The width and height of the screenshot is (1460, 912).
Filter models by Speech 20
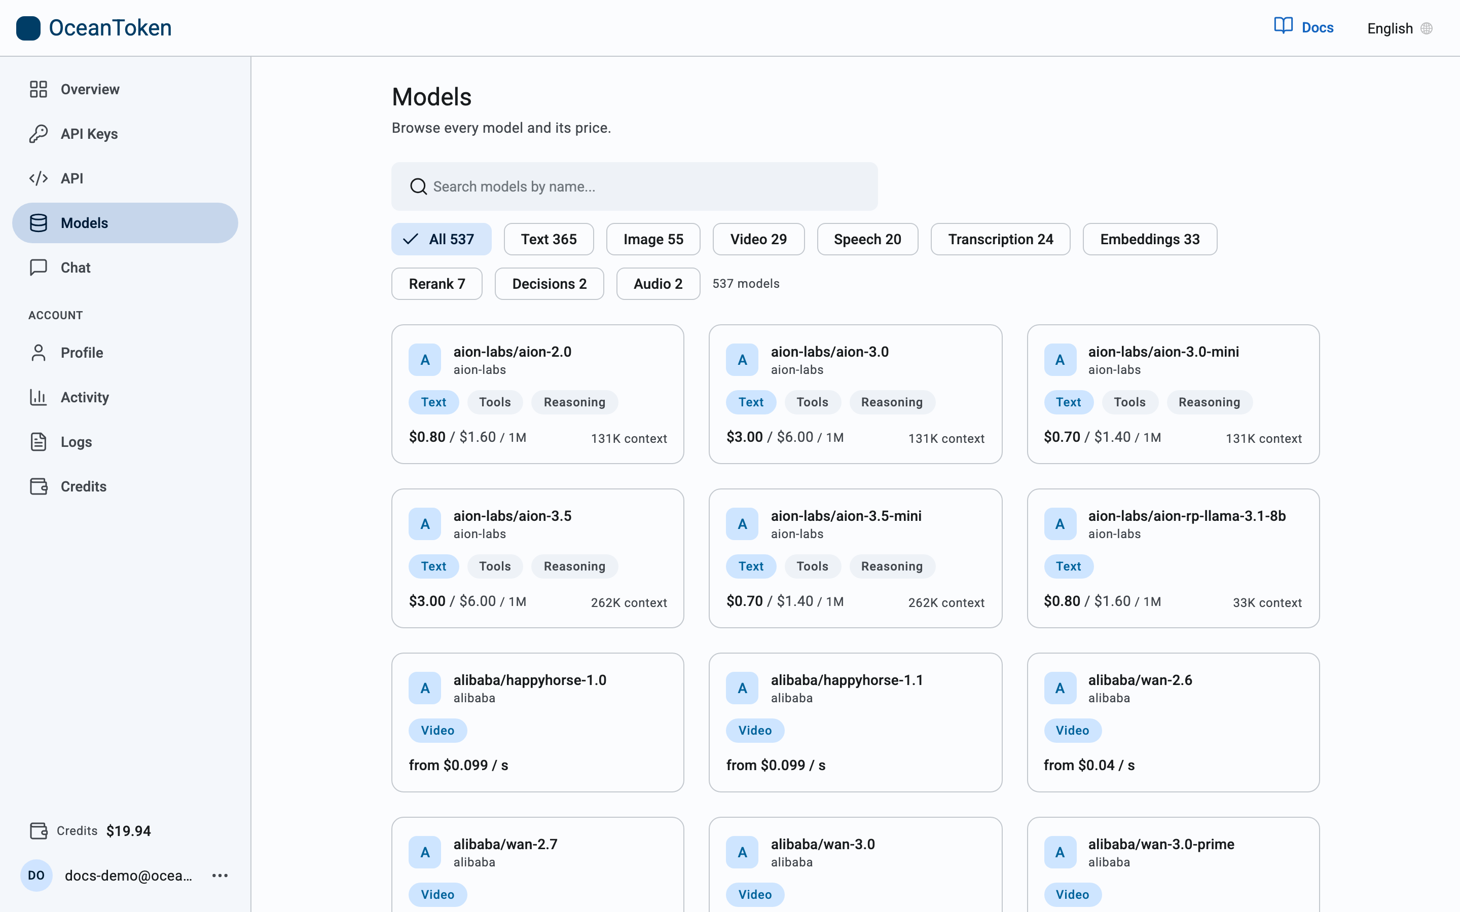tap(867, 240)
